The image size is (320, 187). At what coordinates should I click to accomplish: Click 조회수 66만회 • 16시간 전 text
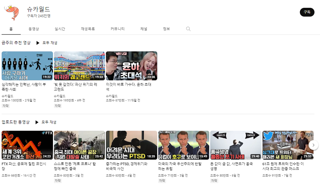[x=19, y=176]
